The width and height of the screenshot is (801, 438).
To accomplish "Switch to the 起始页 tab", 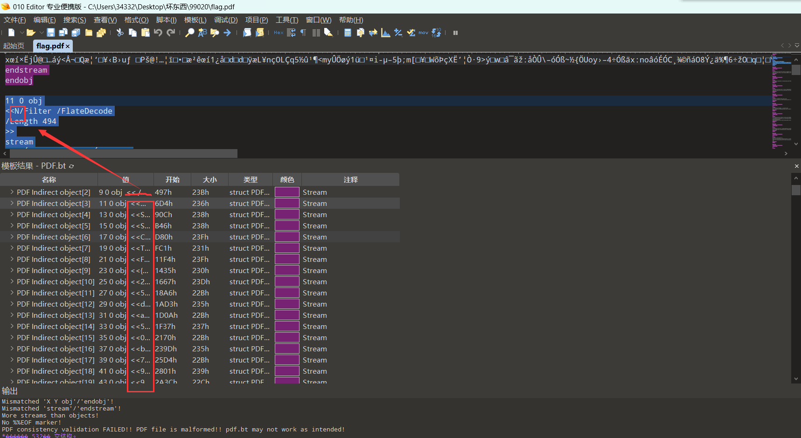I will (x=14, y=46).
